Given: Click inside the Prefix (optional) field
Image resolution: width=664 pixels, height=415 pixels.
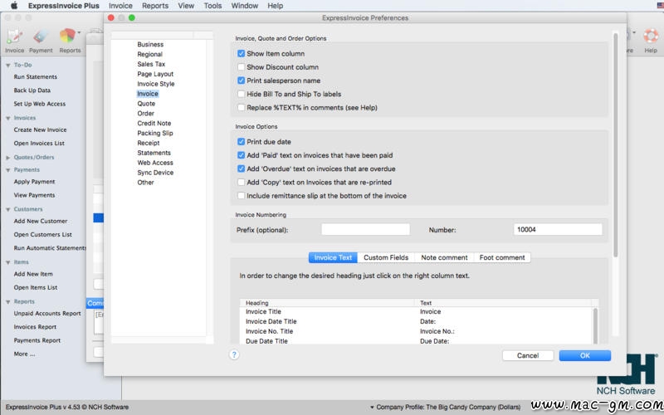Looking at the screenshot, I should tap(365, 230).
